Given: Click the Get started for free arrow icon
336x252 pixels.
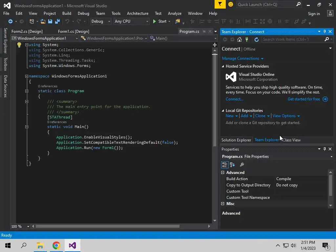Looking at the screenshot, I should tap(325, 99).
